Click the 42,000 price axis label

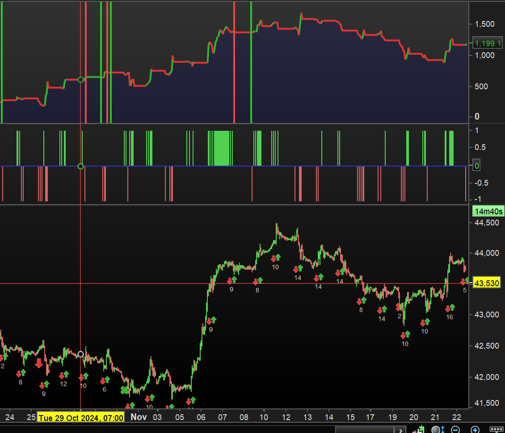click(x=487, y=377)
